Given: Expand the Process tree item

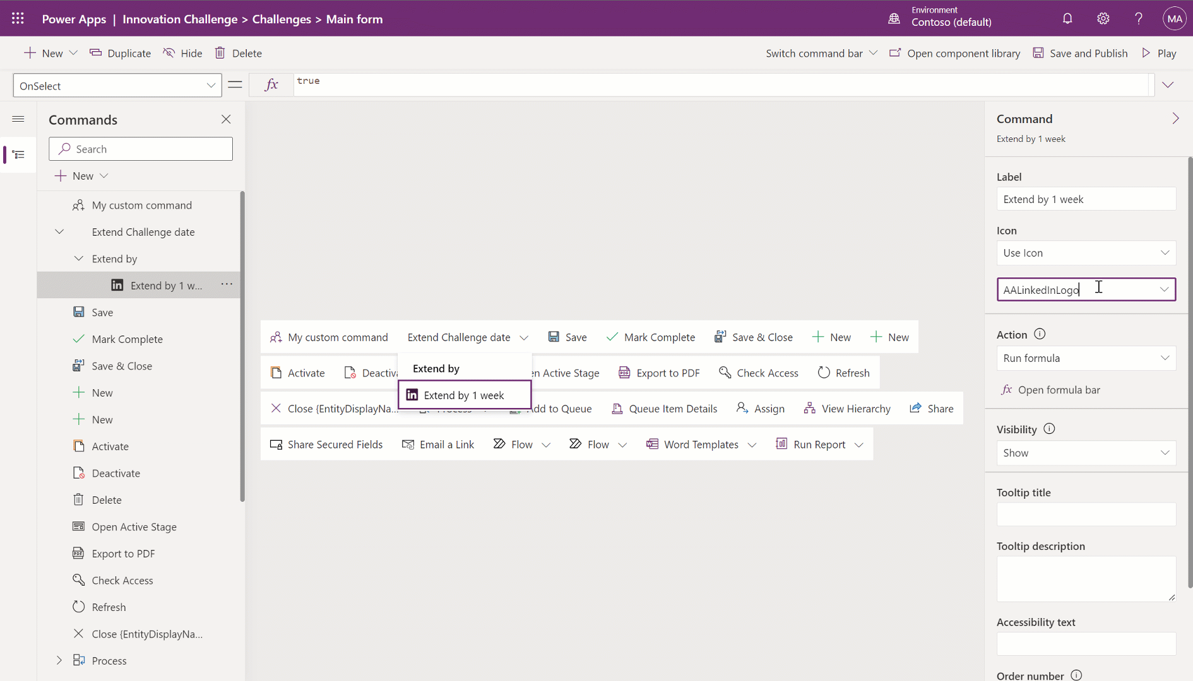Looking at the screenshot, I should [x=59, y=660].
